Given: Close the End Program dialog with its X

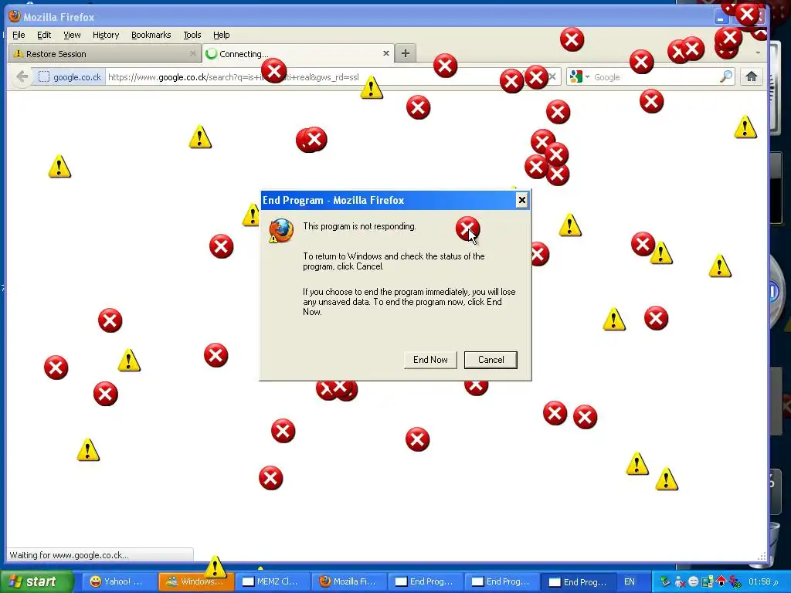Looking at the screenshot, I should pos(521,200).
